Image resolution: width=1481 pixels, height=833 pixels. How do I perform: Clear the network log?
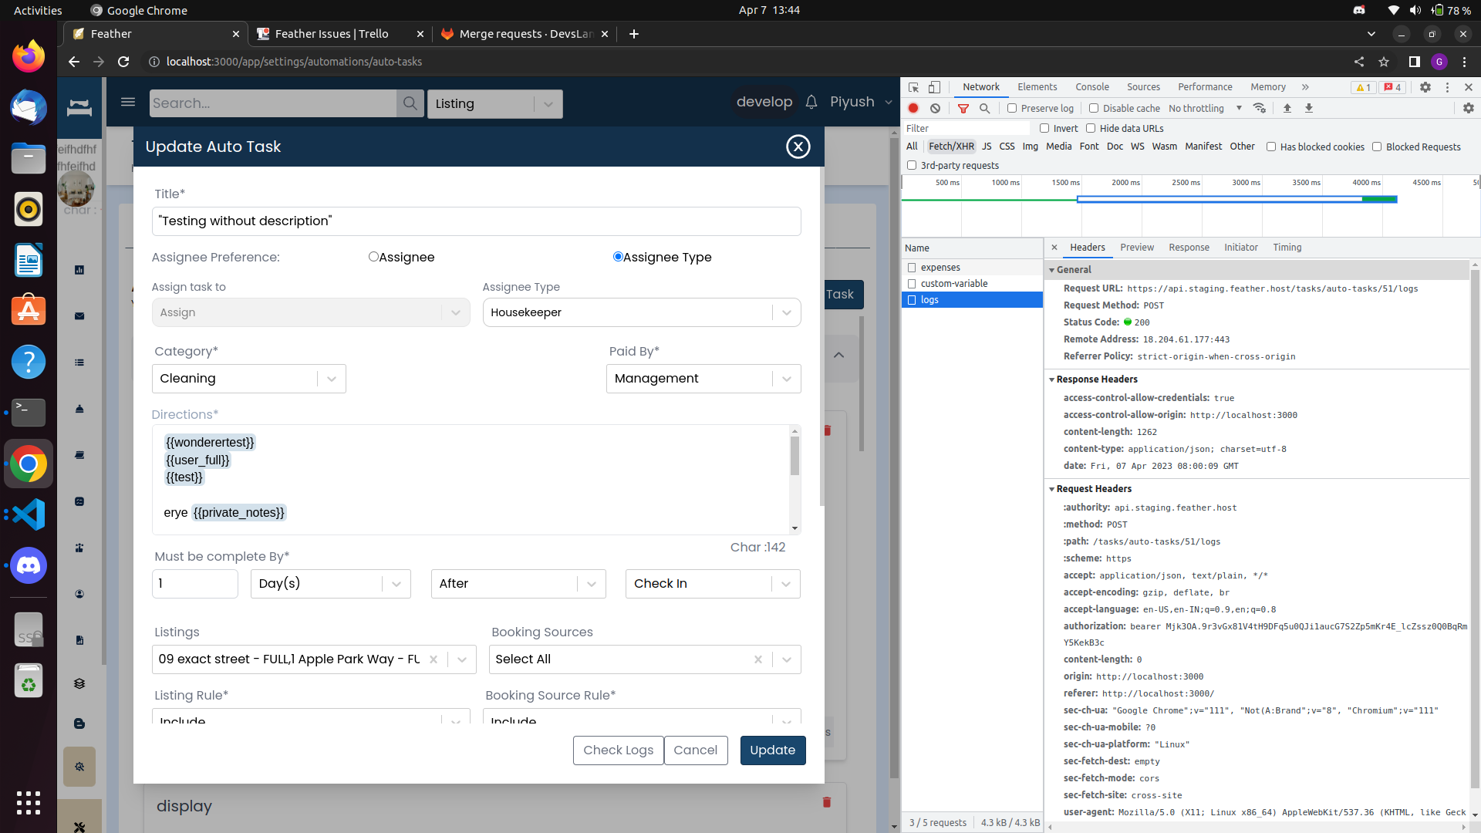935,109
